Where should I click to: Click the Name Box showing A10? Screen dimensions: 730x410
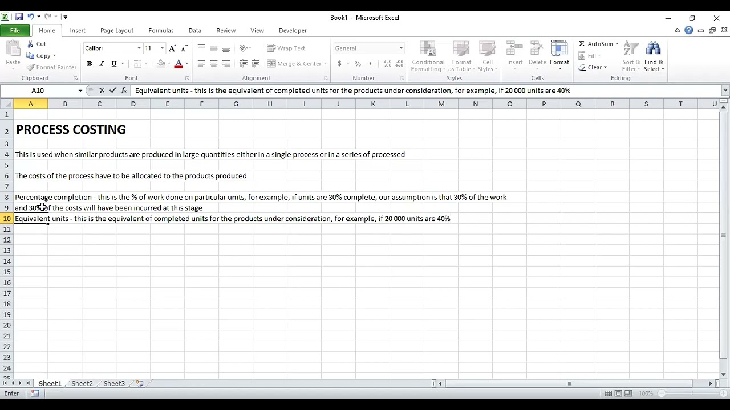(x=38, y=91)
